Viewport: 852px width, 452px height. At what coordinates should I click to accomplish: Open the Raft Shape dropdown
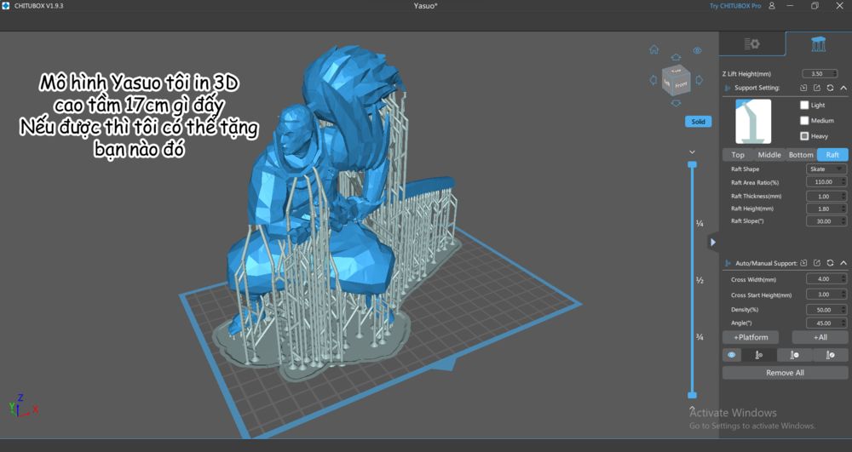[x=826, y=169]
